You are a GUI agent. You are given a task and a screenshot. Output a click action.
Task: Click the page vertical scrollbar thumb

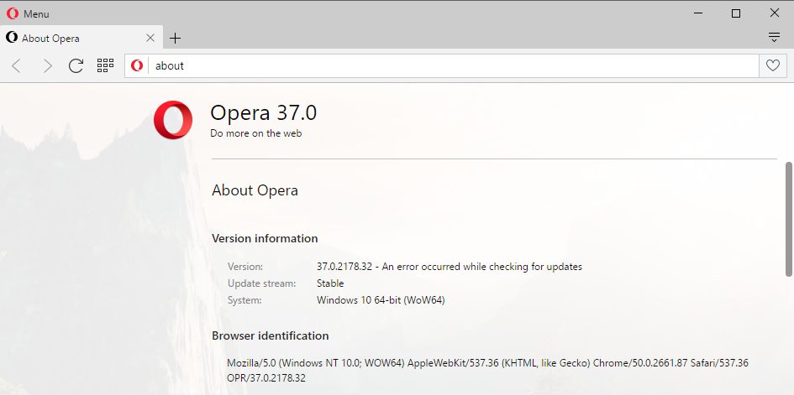(788, 219)
